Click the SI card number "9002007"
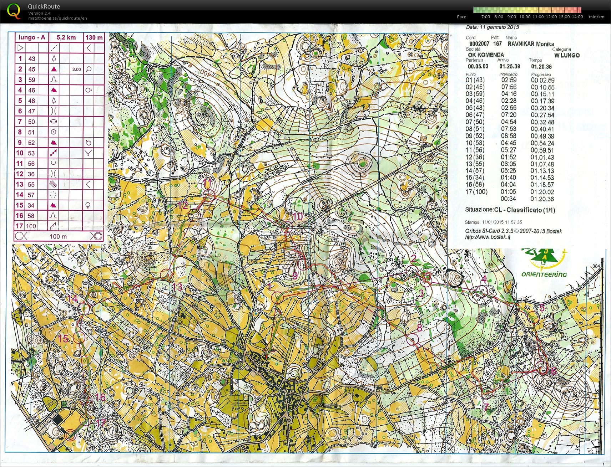This screenshot has height=467, width=611. 479,43
